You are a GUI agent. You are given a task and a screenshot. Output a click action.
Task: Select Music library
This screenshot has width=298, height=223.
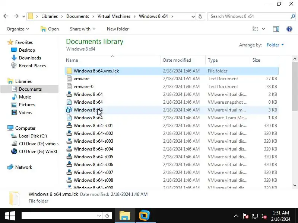[25, 97]
